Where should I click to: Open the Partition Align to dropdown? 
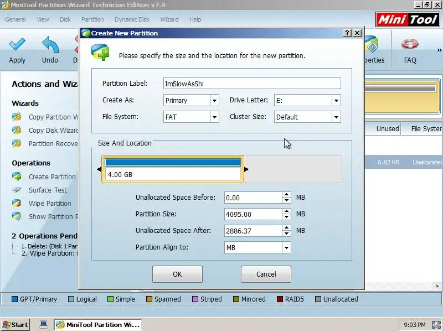tap(286, 247)
